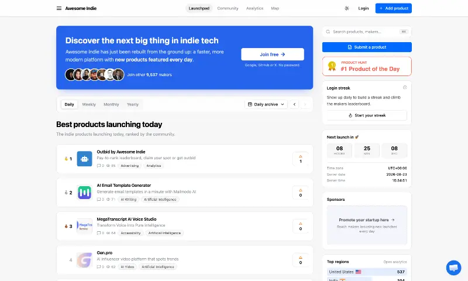The height and width of the screenshot is (281, 468).
Task: Upvote Outbid by Awesome Indie
Action: tap(301, 159)
